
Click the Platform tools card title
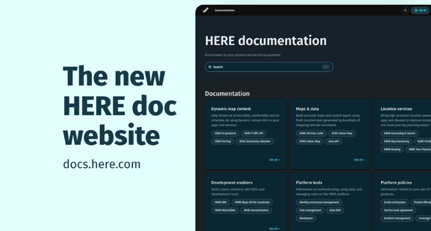(309, 182)
